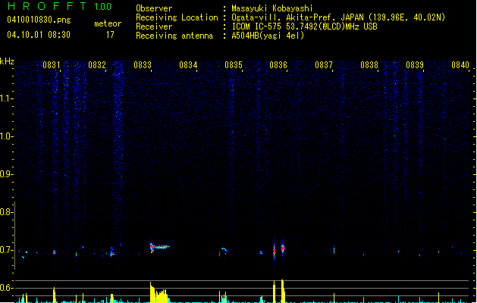Click time marker 0837

coord(324,65)
